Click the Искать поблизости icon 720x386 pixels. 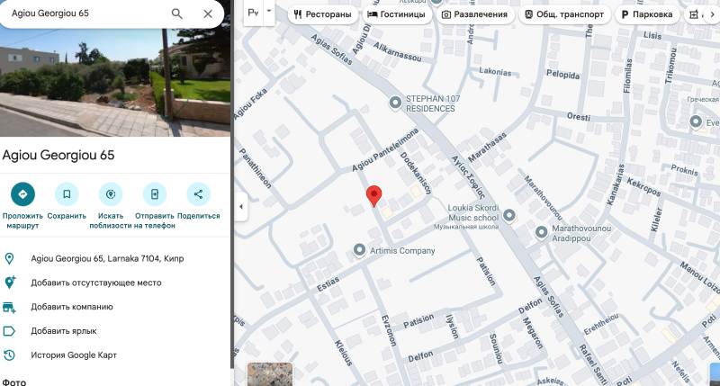pos(111,194)
